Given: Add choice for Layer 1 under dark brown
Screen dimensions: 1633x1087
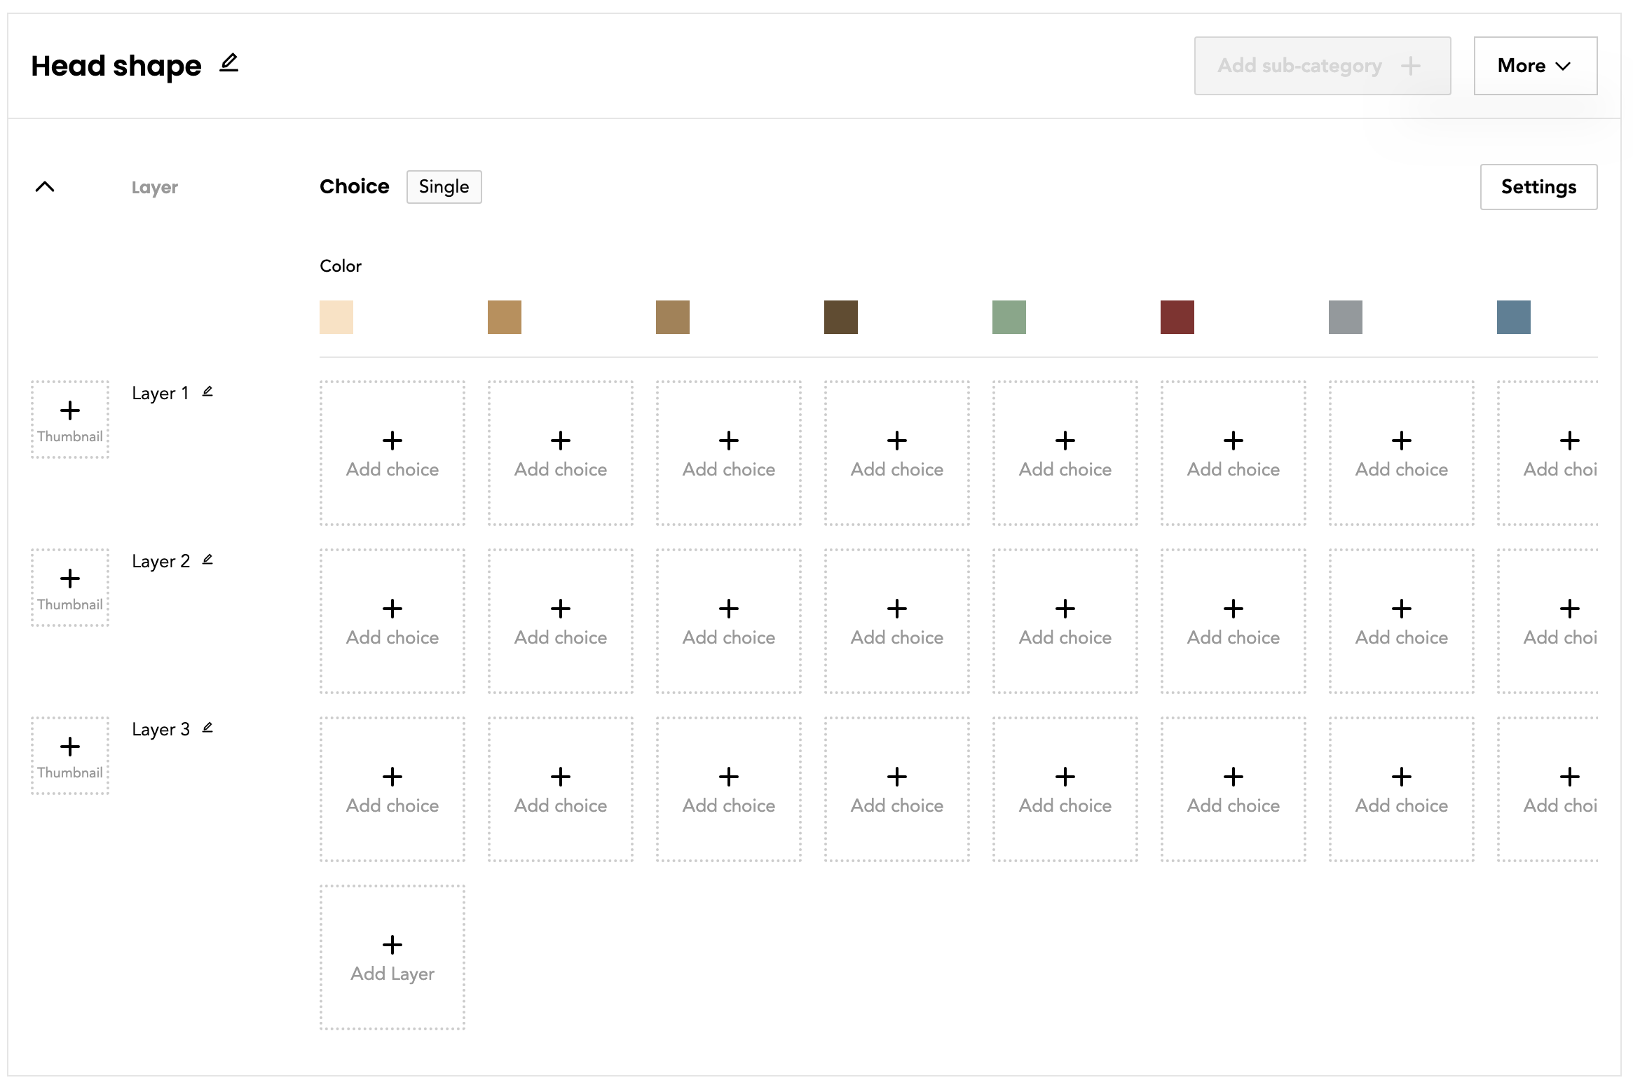Looking at the screenshot, I should (x=897, y=453).
